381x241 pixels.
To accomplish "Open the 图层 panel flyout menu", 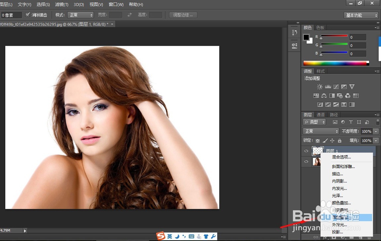I will coord(377,115).
